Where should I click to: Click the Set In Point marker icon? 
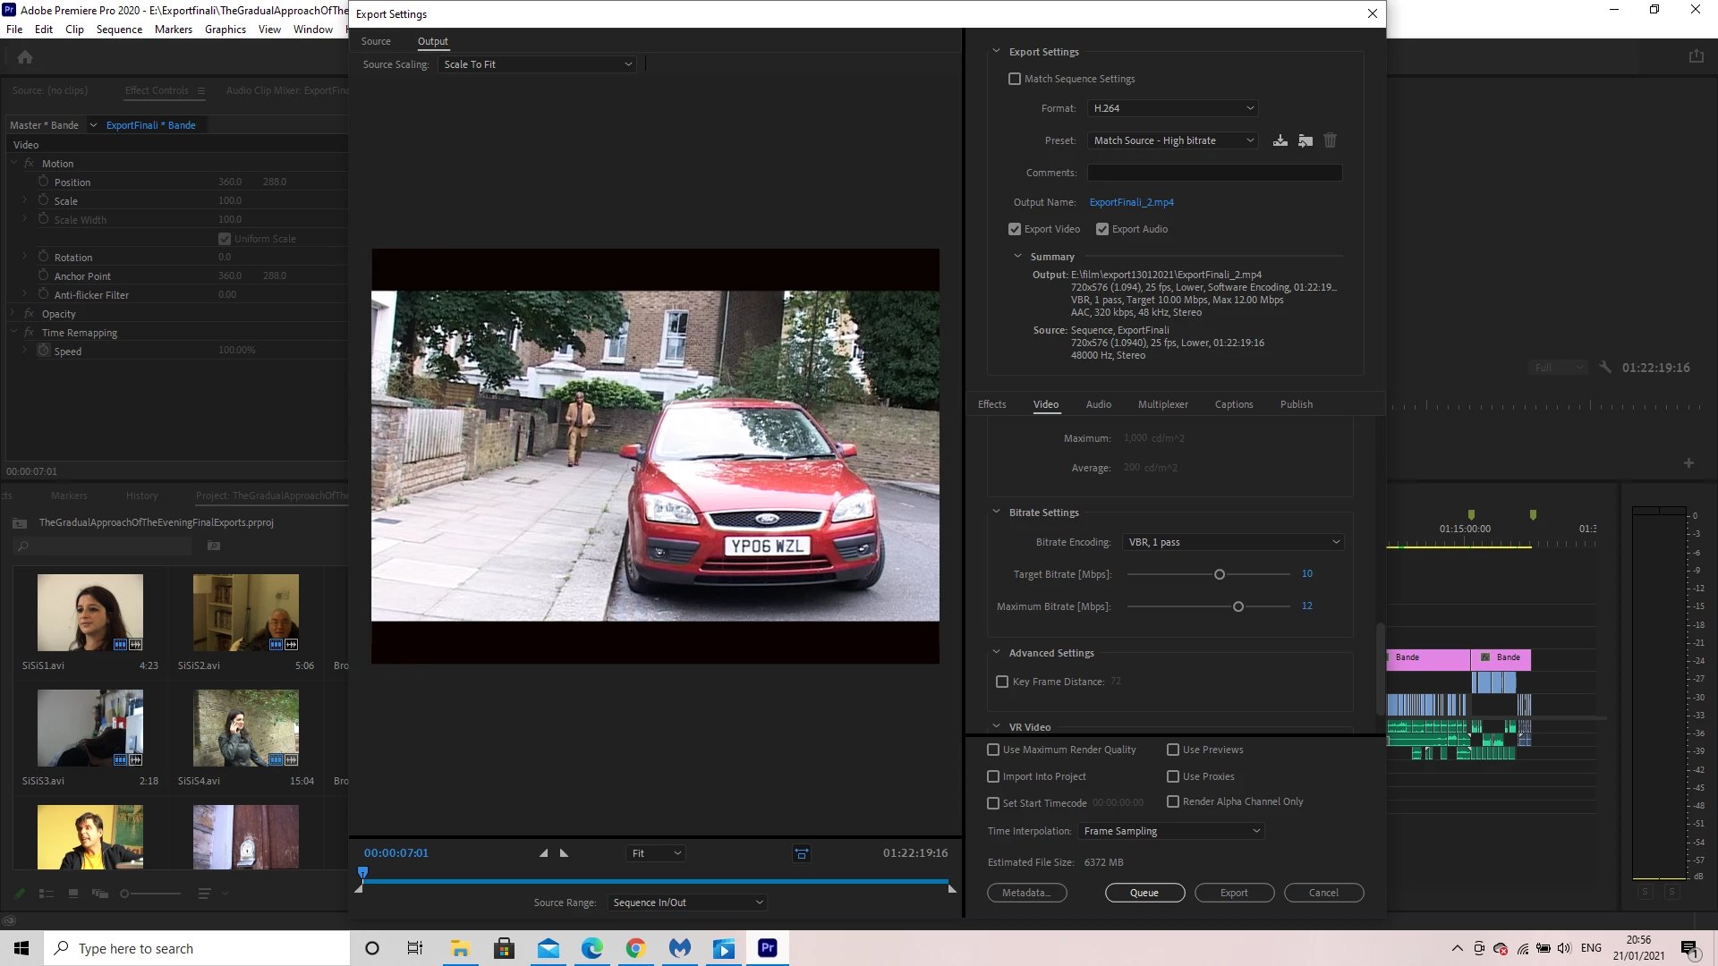tap(543, 853)
